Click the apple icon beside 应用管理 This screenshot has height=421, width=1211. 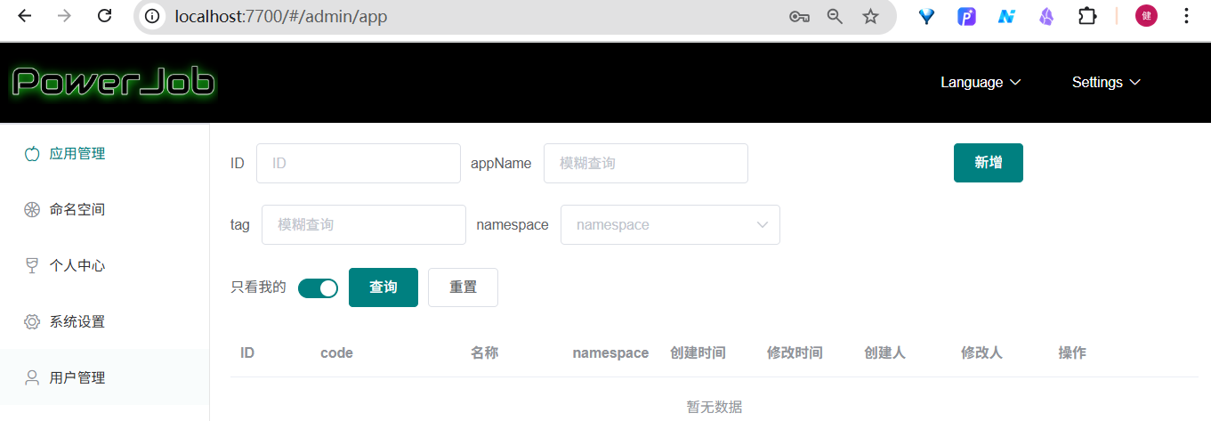[x=32, y=153]
